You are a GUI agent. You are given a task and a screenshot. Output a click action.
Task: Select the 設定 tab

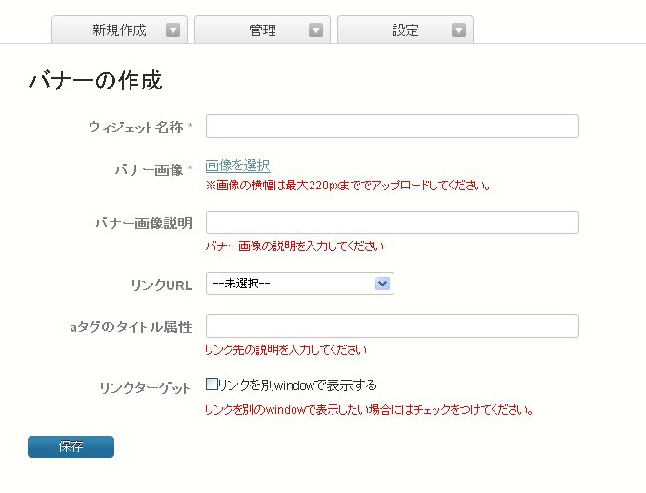(x=405, y=30)
